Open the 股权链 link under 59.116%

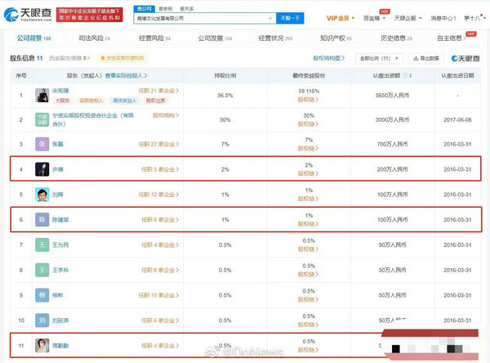coord(308,100)
